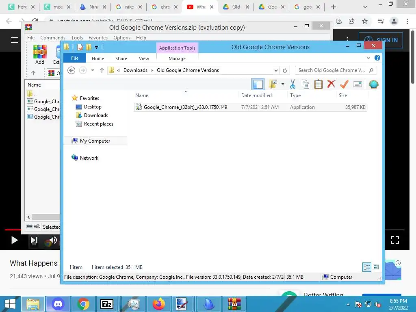Play the YouTube video
Viewport: 416px width, 312px height.
click(14, 240)
